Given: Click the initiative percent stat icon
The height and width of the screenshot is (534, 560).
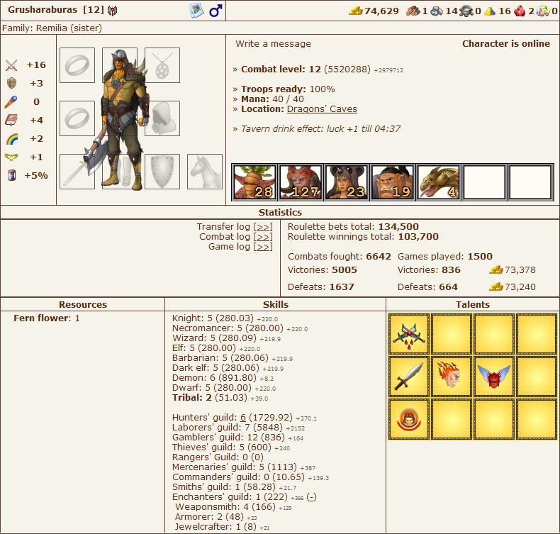Looking at the screenshot, I should pos(11,175).
